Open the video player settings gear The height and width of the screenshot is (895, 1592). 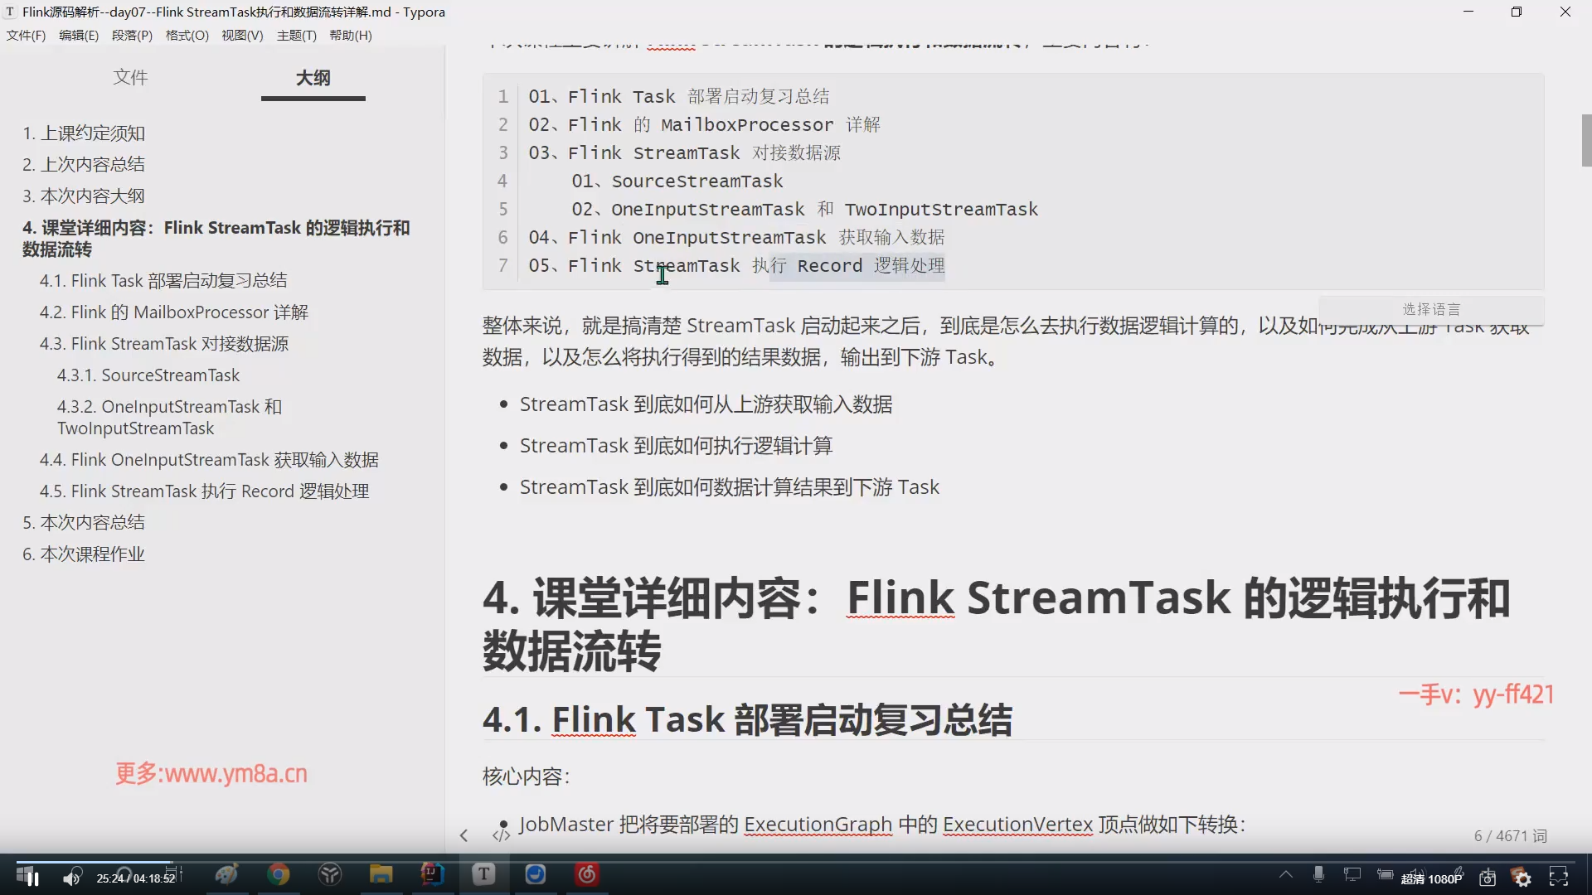pyautogui.click(x=1522, y=878)
